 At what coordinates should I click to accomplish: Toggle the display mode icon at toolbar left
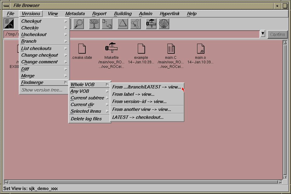coord(9,24)
